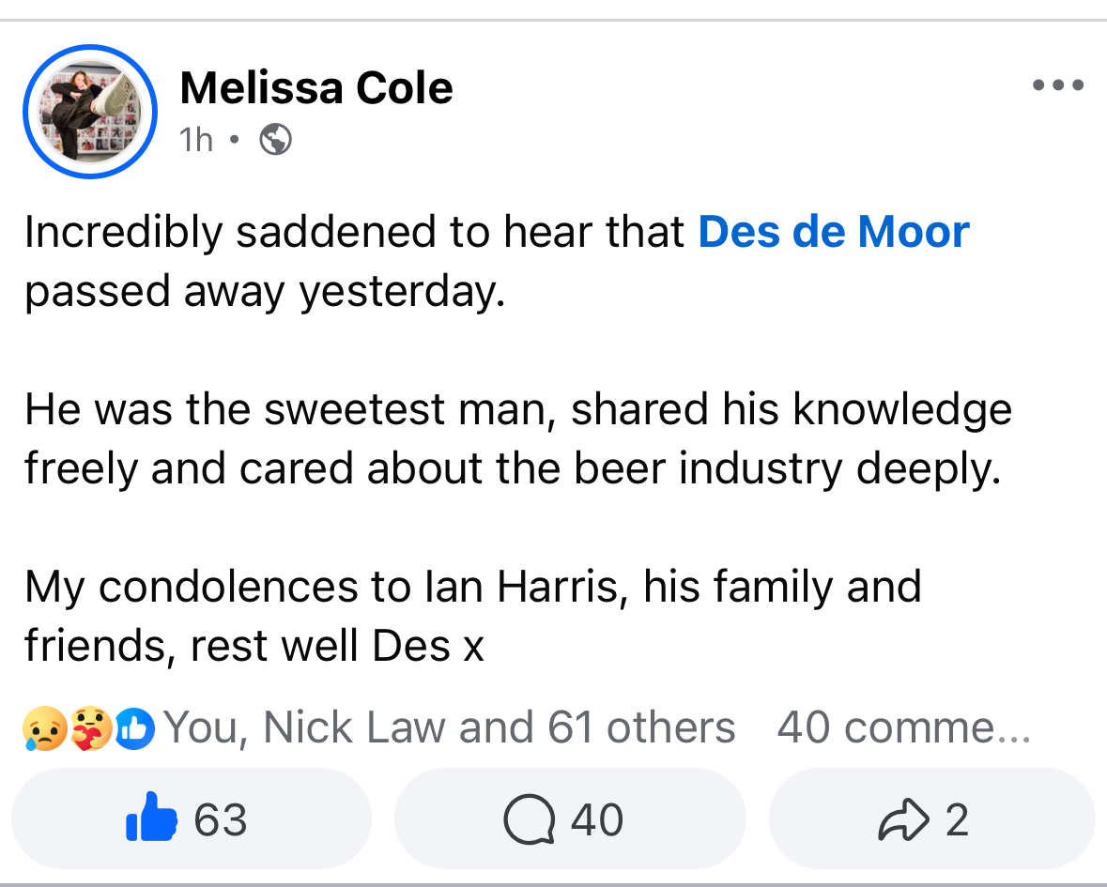Click the 63 likes count
This screenshot has width=1107, height=887.
[x=221, y=820]
